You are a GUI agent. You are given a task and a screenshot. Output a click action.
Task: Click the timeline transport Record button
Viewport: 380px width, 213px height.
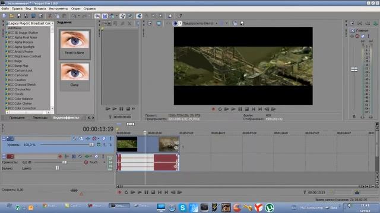(x=119, y=192)
